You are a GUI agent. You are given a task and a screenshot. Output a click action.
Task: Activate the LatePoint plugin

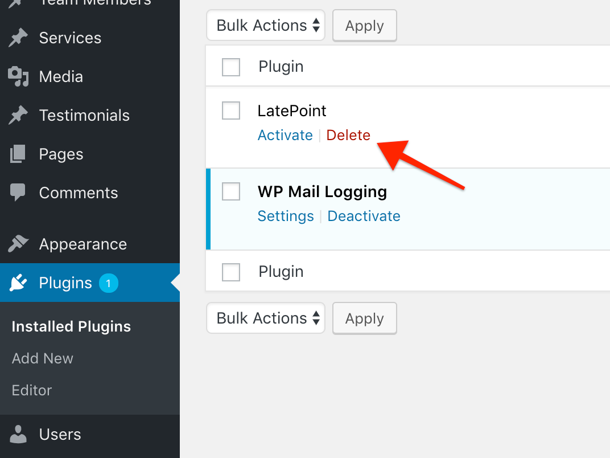(285, 135)
